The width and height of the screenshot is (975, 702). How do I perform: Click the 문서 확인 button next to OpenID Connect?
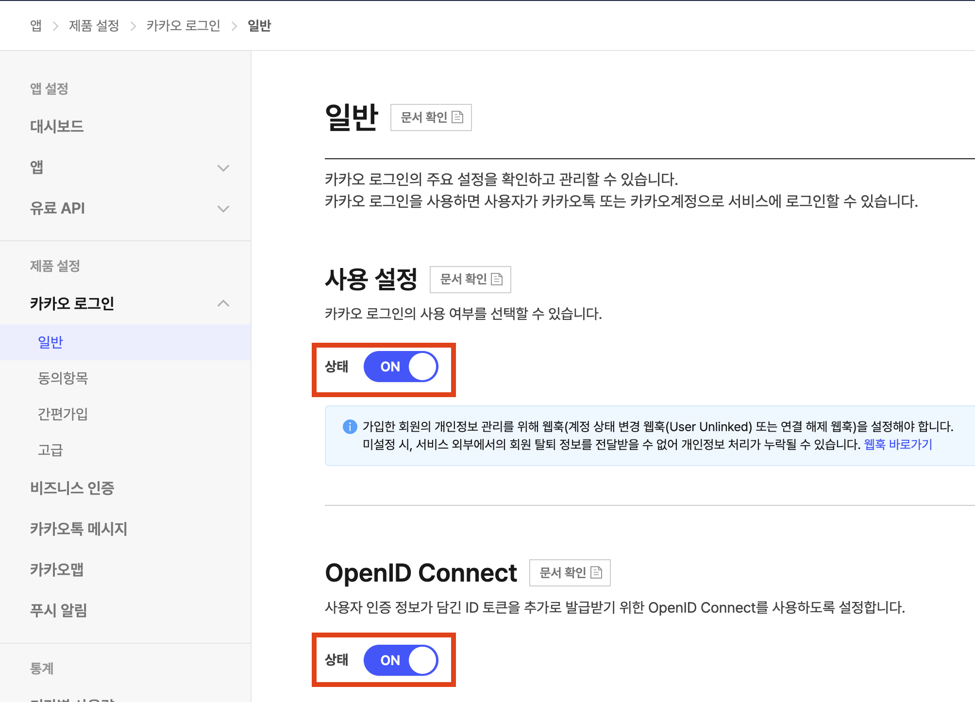click(x=569, y=573)
